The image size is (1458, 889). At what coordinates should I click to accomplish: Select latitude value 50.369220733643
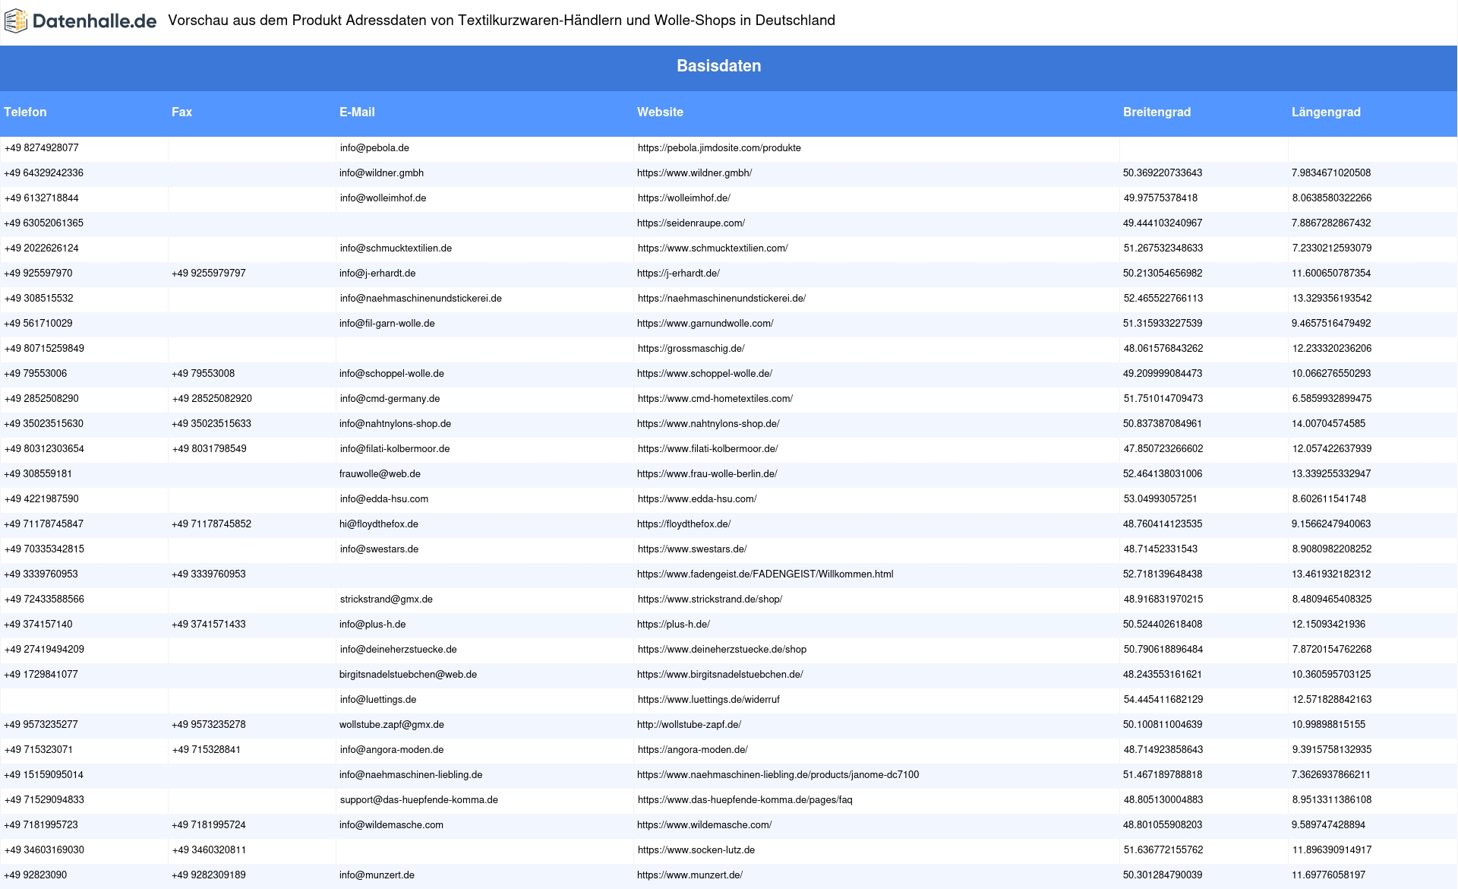pyautogui.click(x=1163, y=173)
